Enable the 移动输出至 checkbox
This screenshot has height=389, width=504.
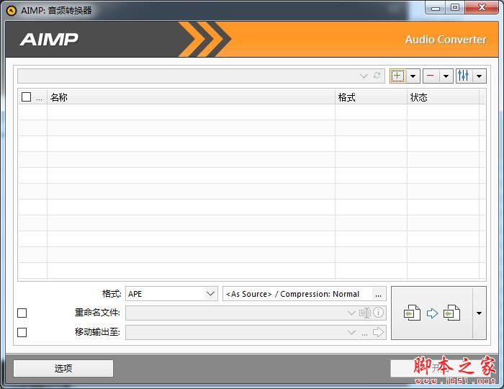22,332
